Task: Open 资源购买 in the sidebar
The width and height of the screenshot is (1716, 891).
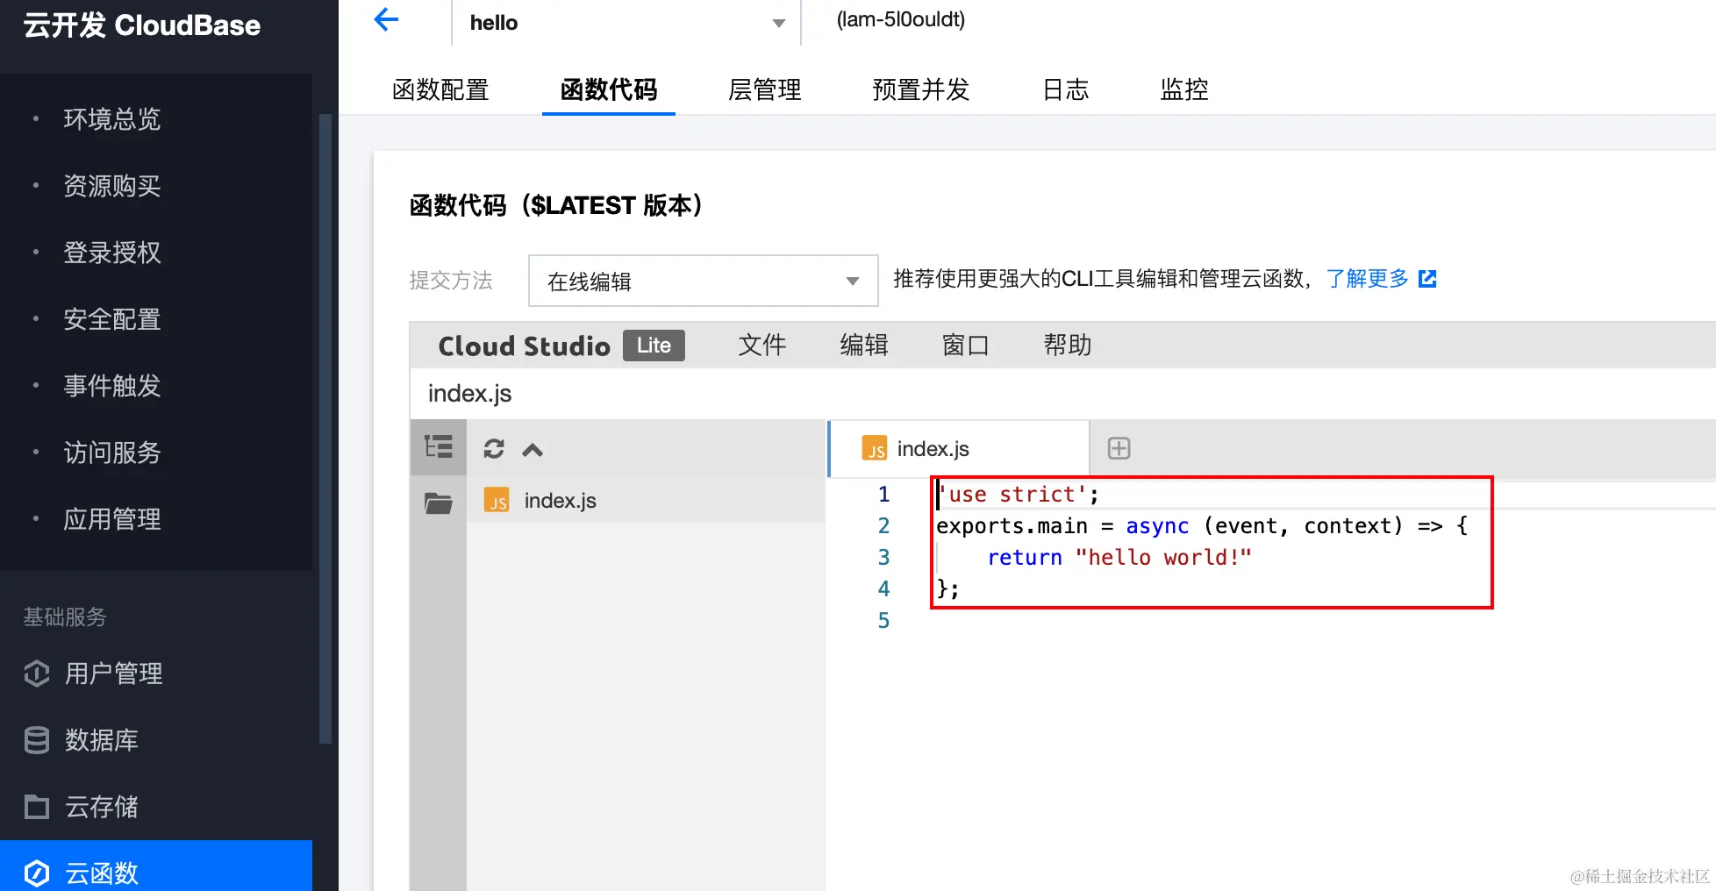Action: tap(112, 186)
